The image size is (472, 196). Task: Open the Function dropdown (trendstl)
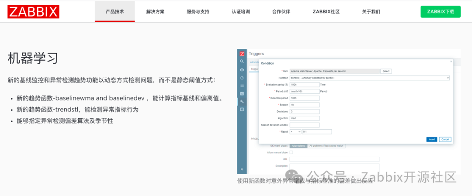[370, 78]
